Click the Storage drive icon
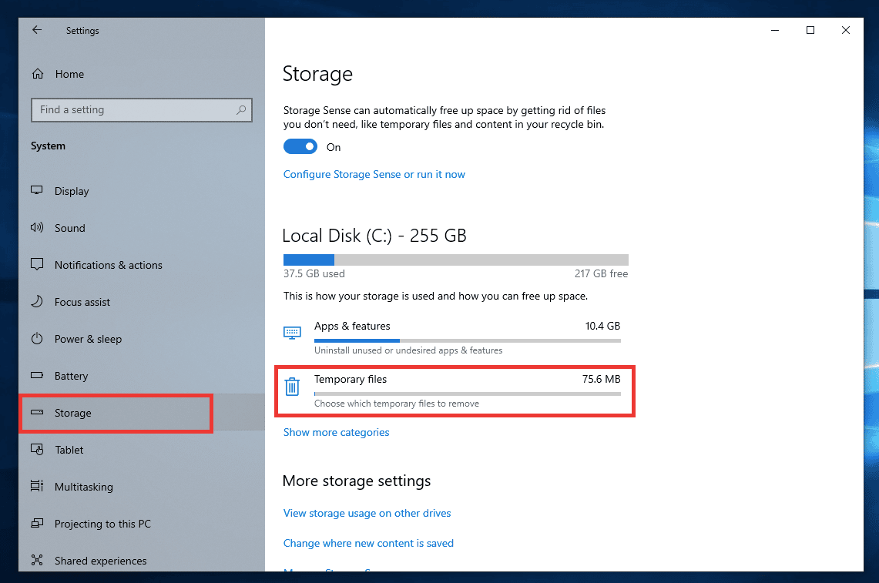Viewport: 879px width, 583px height. coord(37,413)
